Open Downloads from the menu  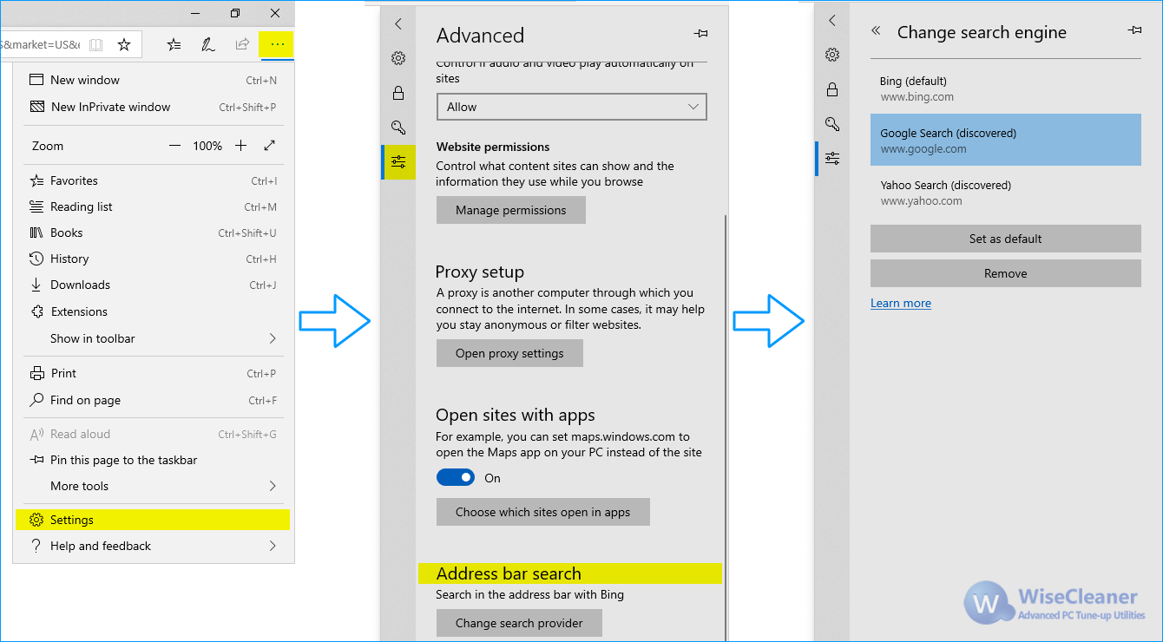pos(152,285)
